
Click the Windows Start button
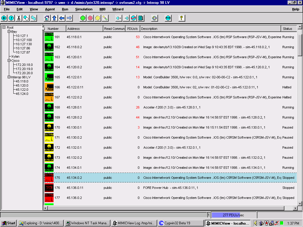click(9, 223)
